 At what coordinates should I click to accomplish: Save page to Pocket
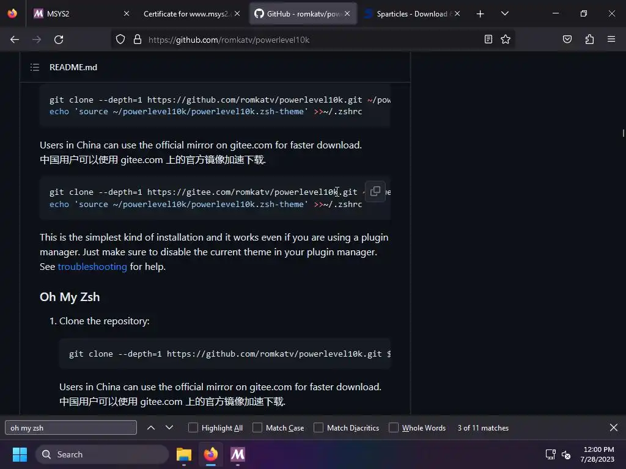pos(567,39)
